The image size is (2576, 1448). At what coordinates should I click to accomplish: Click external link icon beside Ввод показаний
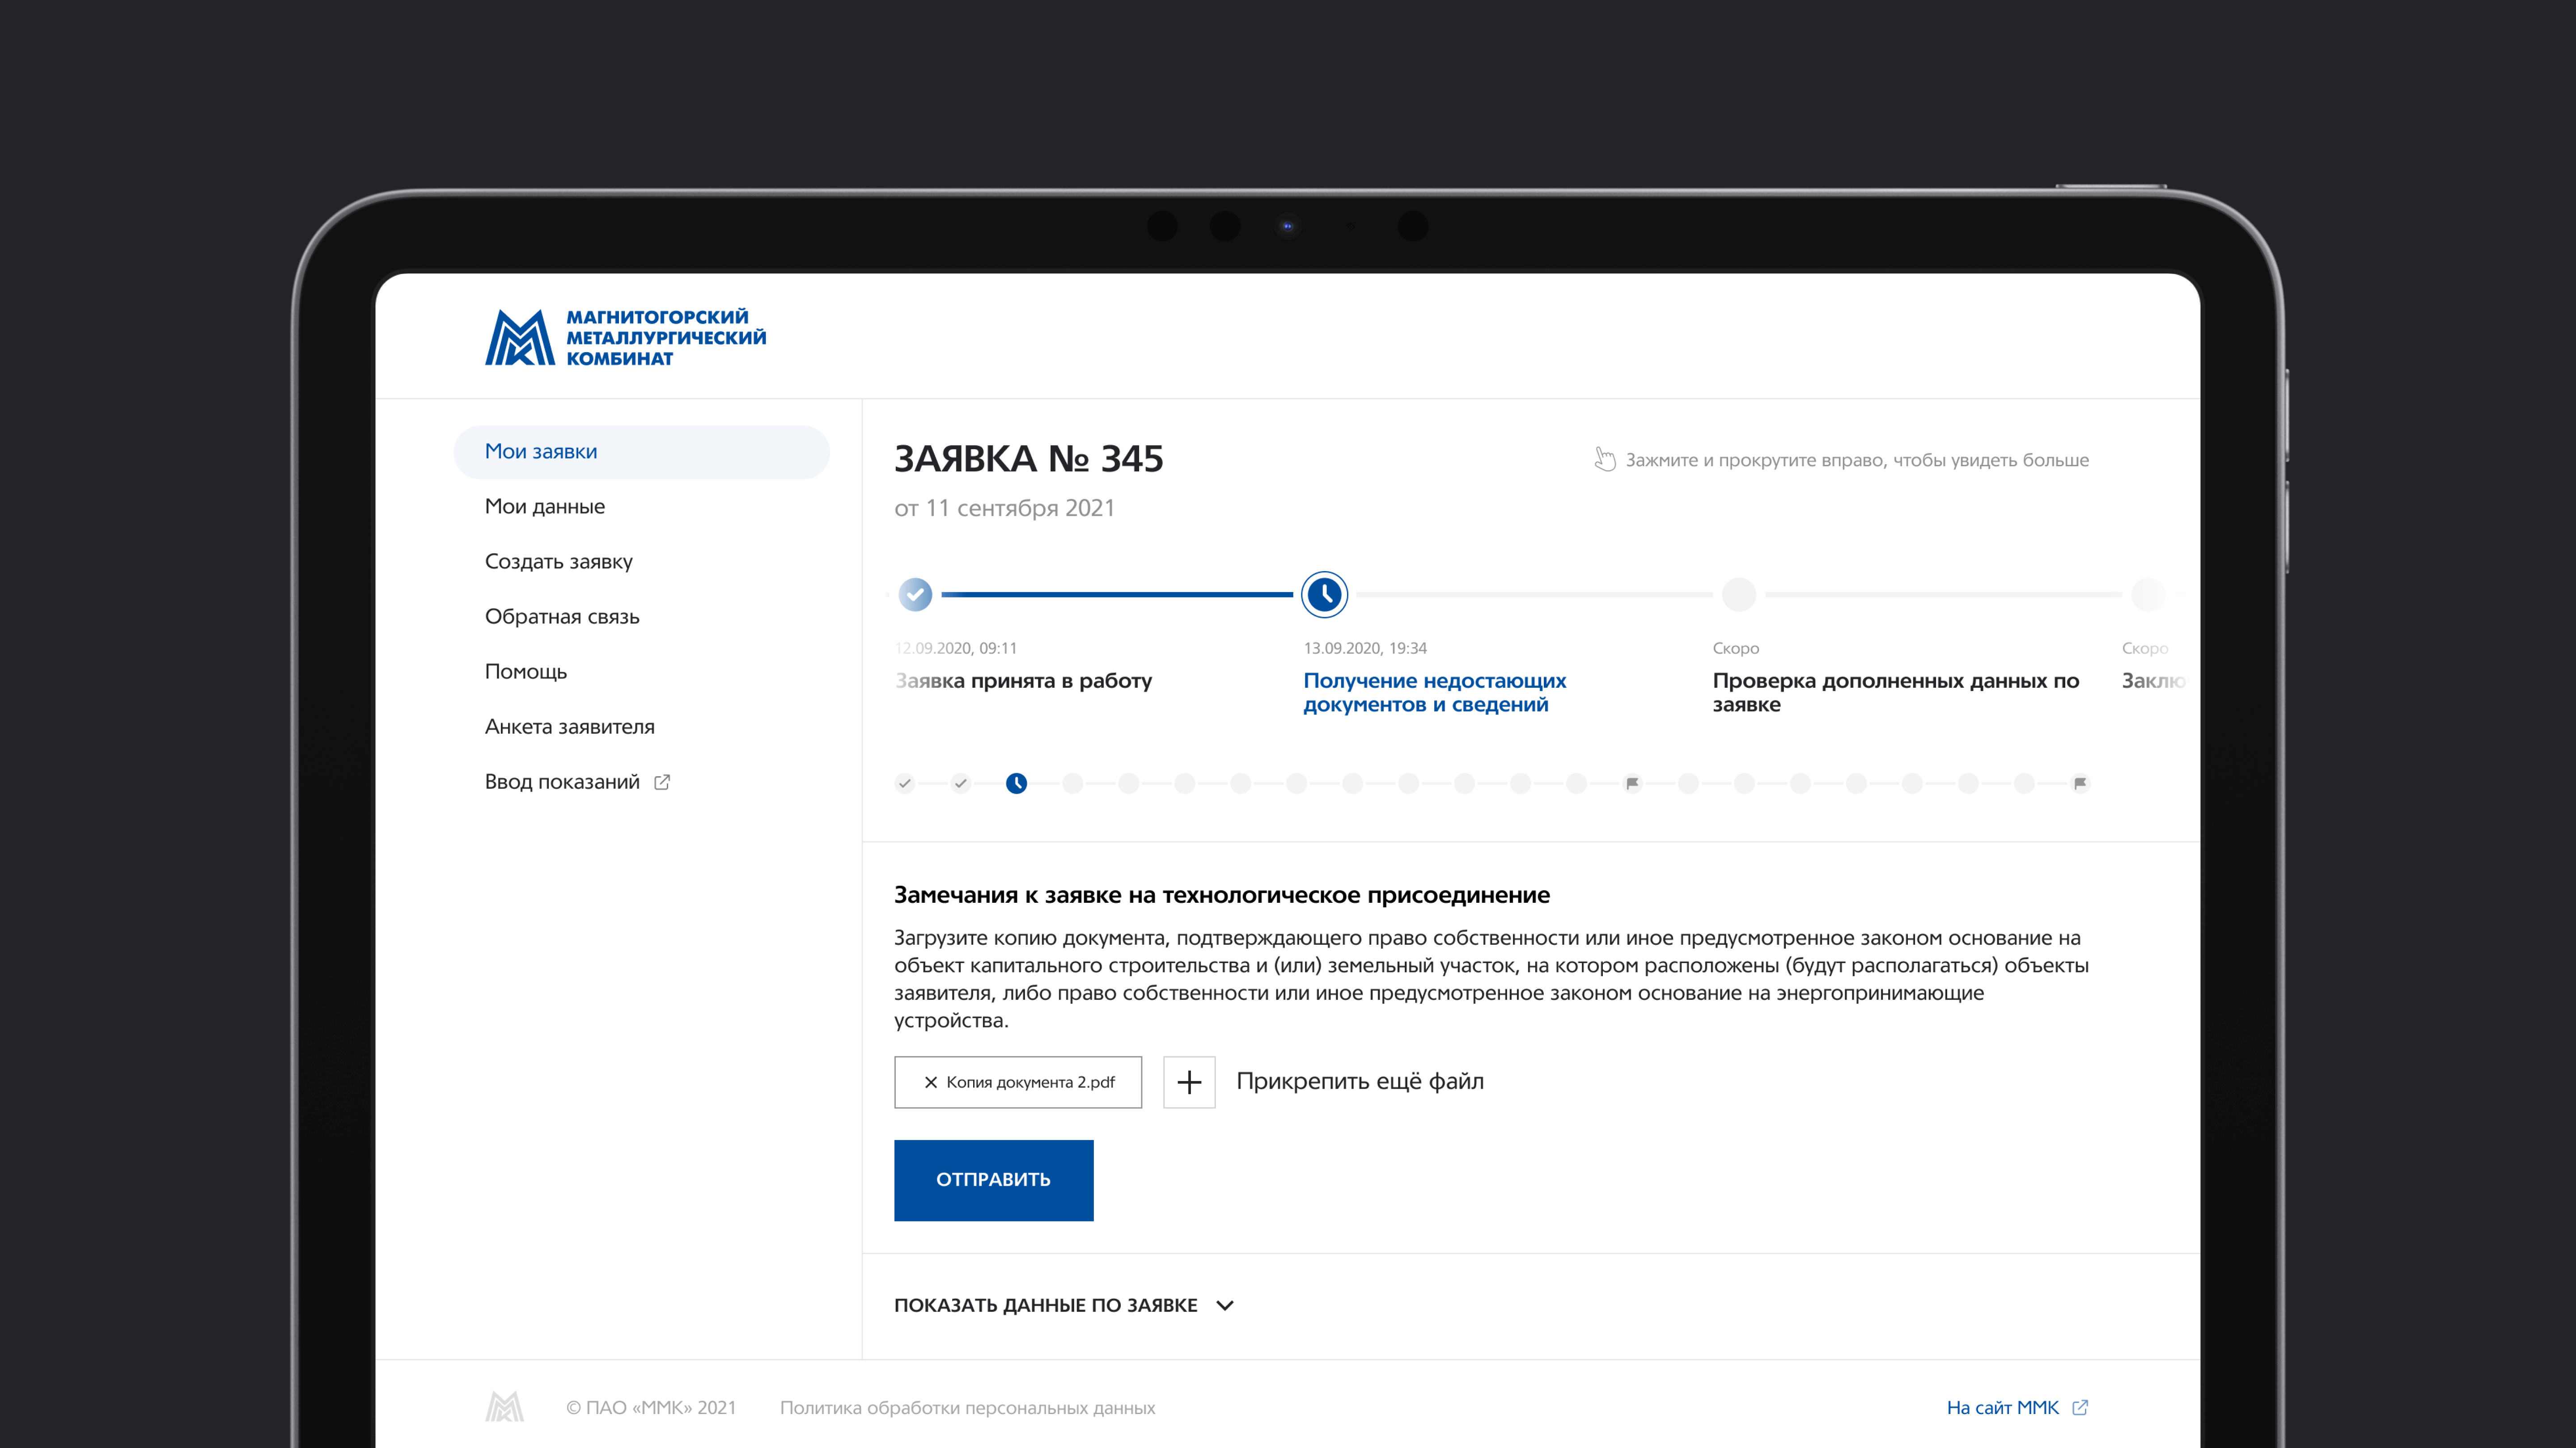[662, 783]
